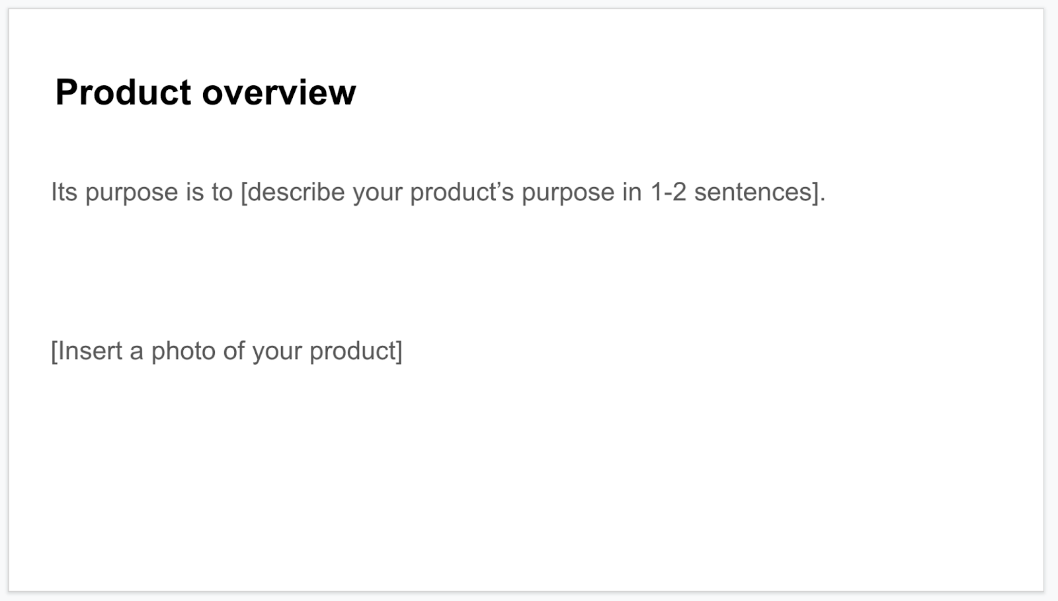This screenshot has height=601, width=1058.
Task: Click the "1-2" text in the placeholder
Action: point(668,192)
